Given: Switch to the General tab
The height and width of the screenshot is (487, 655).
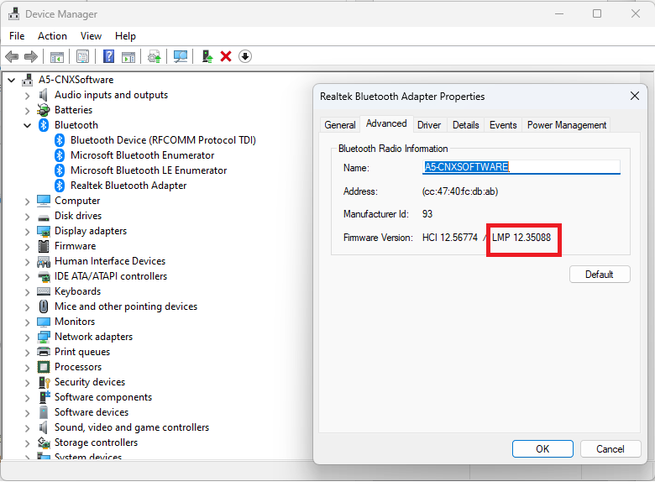Looking at the screenshot, I should (x=339, y=125).
